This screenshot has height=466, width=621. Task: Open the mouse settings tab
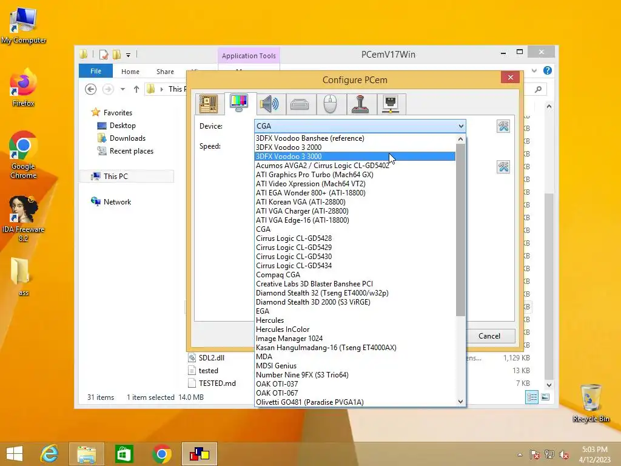click(330, 104)
